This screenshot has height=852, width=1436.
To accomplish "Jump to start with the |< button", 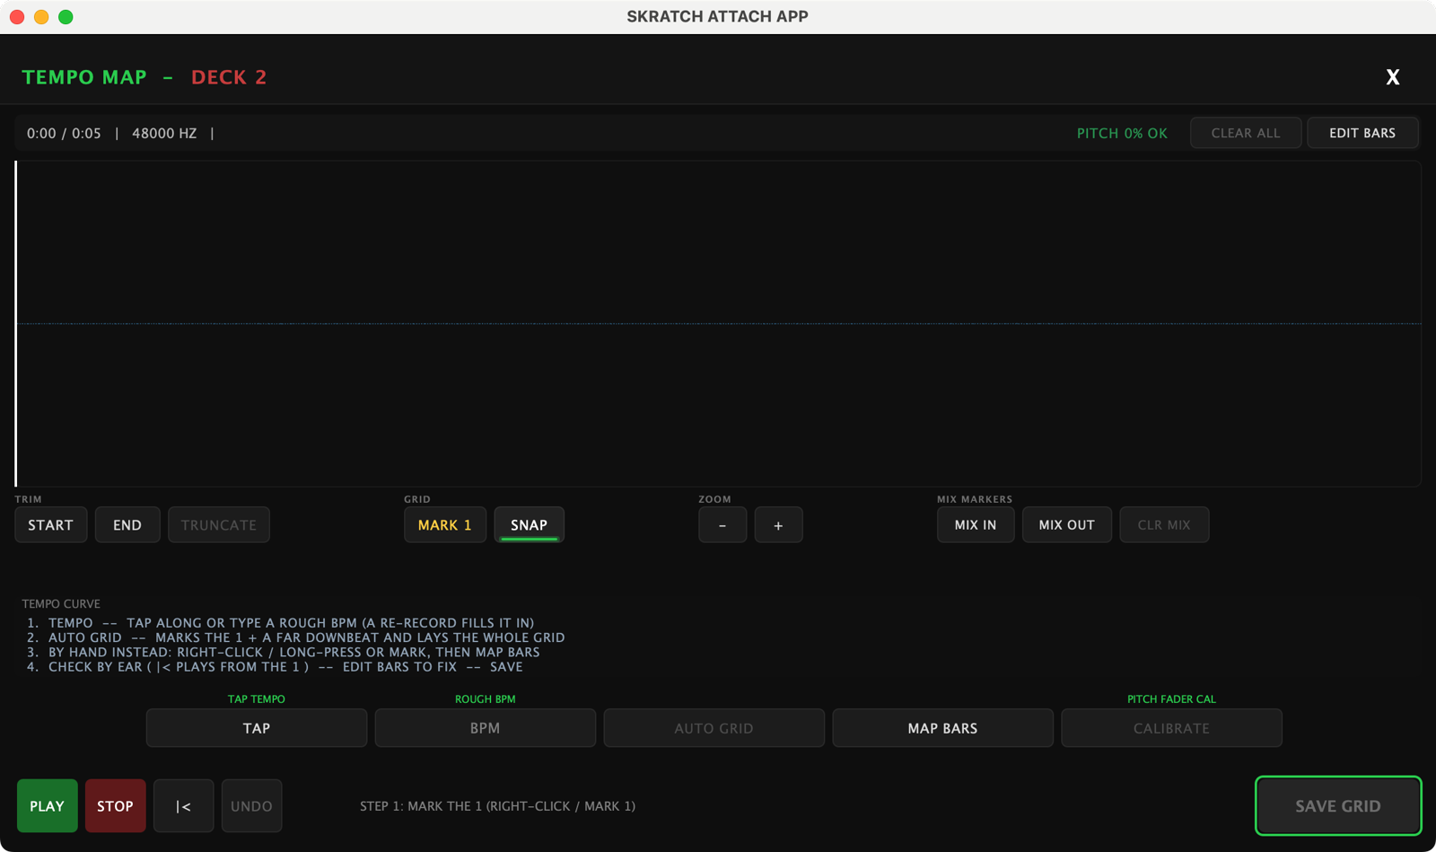I will click(183, 806).
